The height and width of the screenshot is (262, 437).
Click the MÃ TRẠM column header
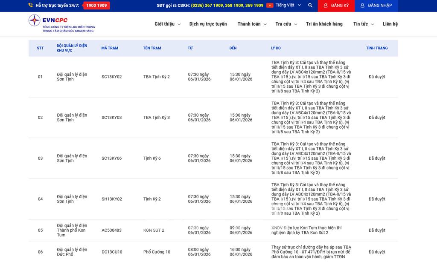click(110, 48)
